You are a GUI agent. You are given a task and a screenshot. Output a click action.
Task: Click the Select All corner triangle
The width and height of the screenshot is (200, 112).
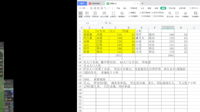pos(81,28)
